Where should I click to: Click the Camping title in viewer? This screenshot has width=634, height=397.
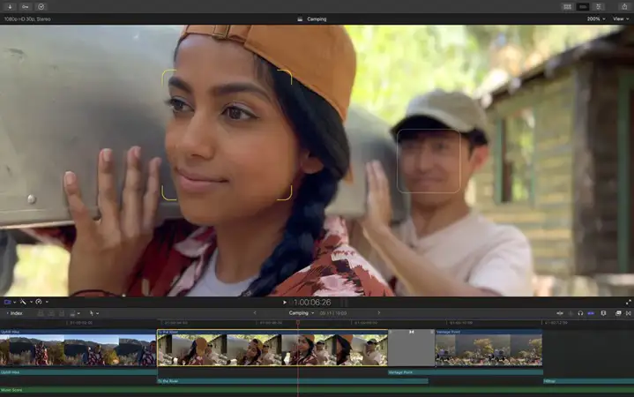click(x=317, y=19)
